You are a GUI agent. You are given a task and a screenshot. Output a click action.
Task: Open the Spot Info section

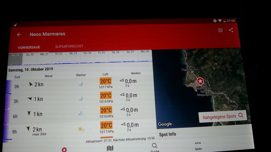tap(168, 134)
